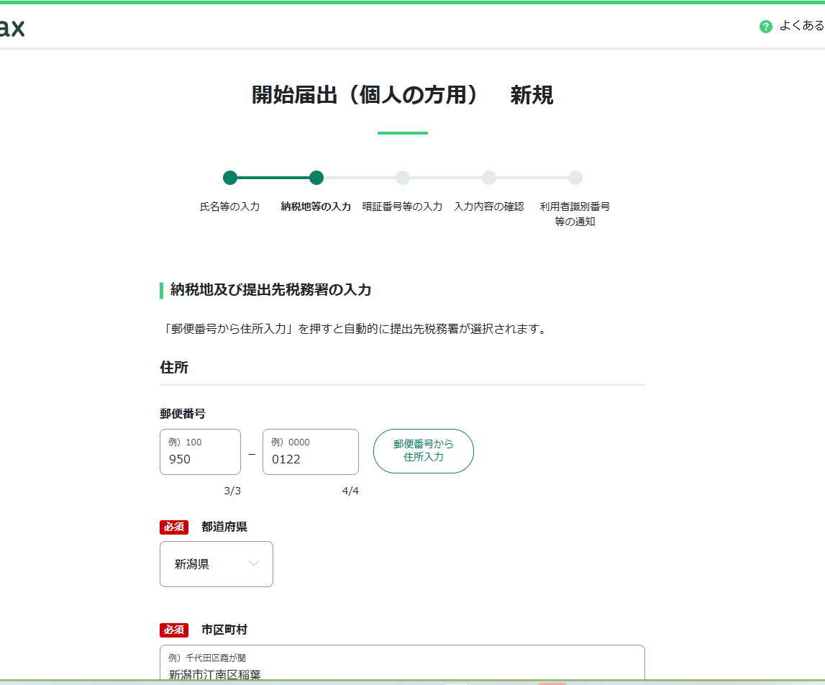Image resolution: width=825 pixels, height=685 pixels.
Task: Click the green help question mark icon
Action: coord(765,27)
